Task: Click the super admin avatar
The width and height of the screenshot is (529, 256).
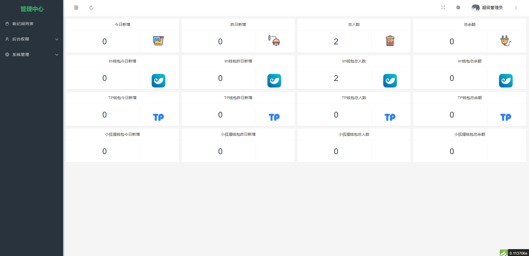Action: (x=476, y=8)
